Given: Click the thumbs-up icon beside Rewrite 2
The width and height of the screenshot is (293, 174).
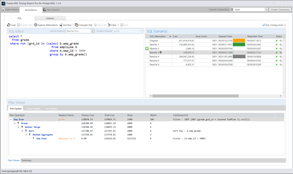Looking at the screenshot, I should click(147, 49).
